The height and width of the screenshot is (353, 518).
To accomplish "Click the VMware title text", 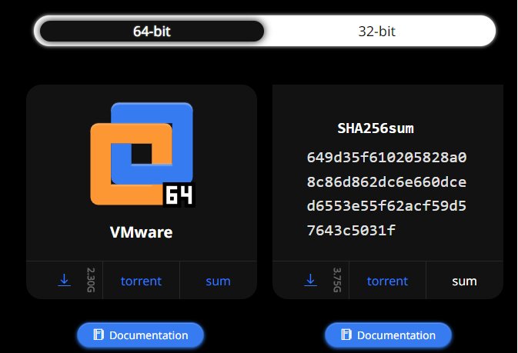I will pyautogui.click(x=141, y=232).
